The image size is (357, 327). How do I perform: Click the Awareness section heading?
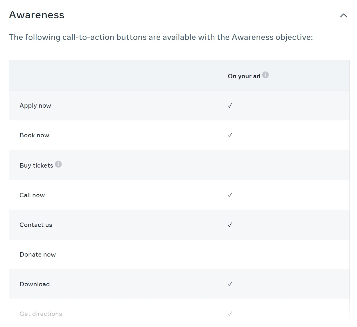[37, 15]
